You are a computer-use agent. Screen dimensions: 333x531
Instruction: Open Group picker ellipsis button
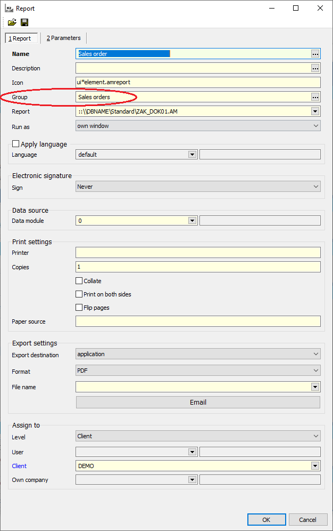[x=315, y=97]
